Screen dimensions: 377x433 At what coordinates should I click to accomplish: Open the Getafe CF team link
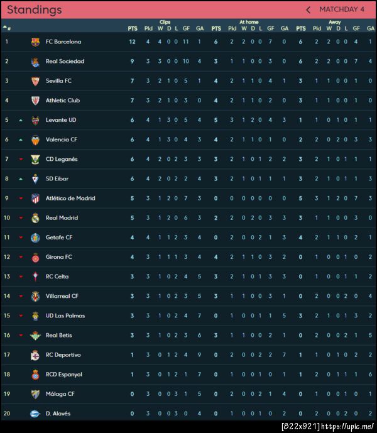[59, 238]
